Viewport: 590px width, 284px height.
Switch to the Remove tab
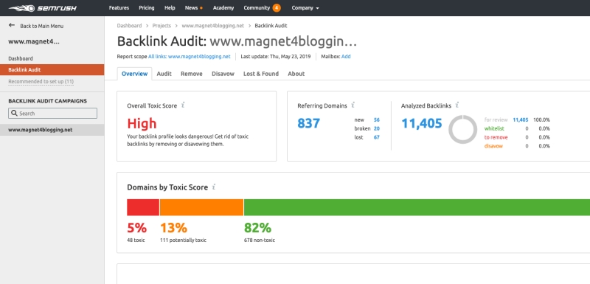192,74
